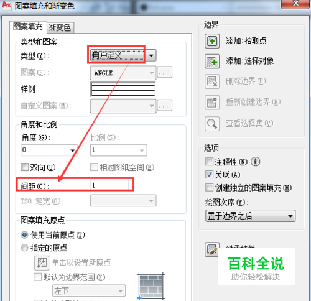Click the Add Pick Points (添加:拾取点) icon
Image resolution: width=311 pixels, height=301 pixels.
pos(212,41)
